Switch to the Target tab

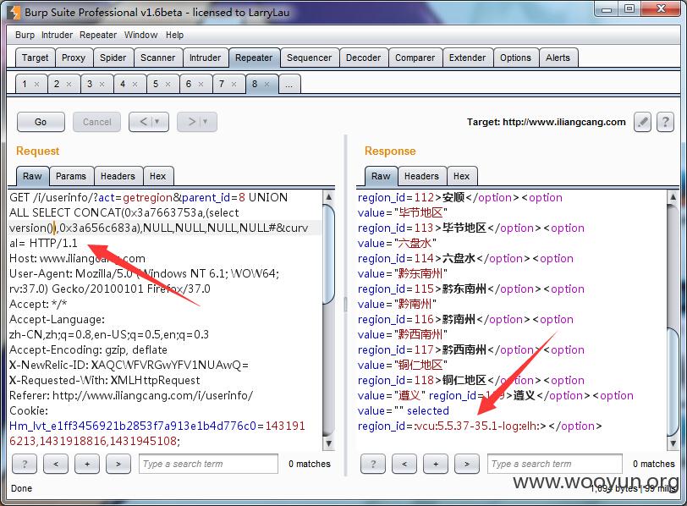point(35,58)
